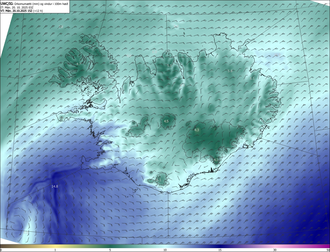Click the 5.0 value label on the map
Viewport: 330px width, 252px height.
169,66
